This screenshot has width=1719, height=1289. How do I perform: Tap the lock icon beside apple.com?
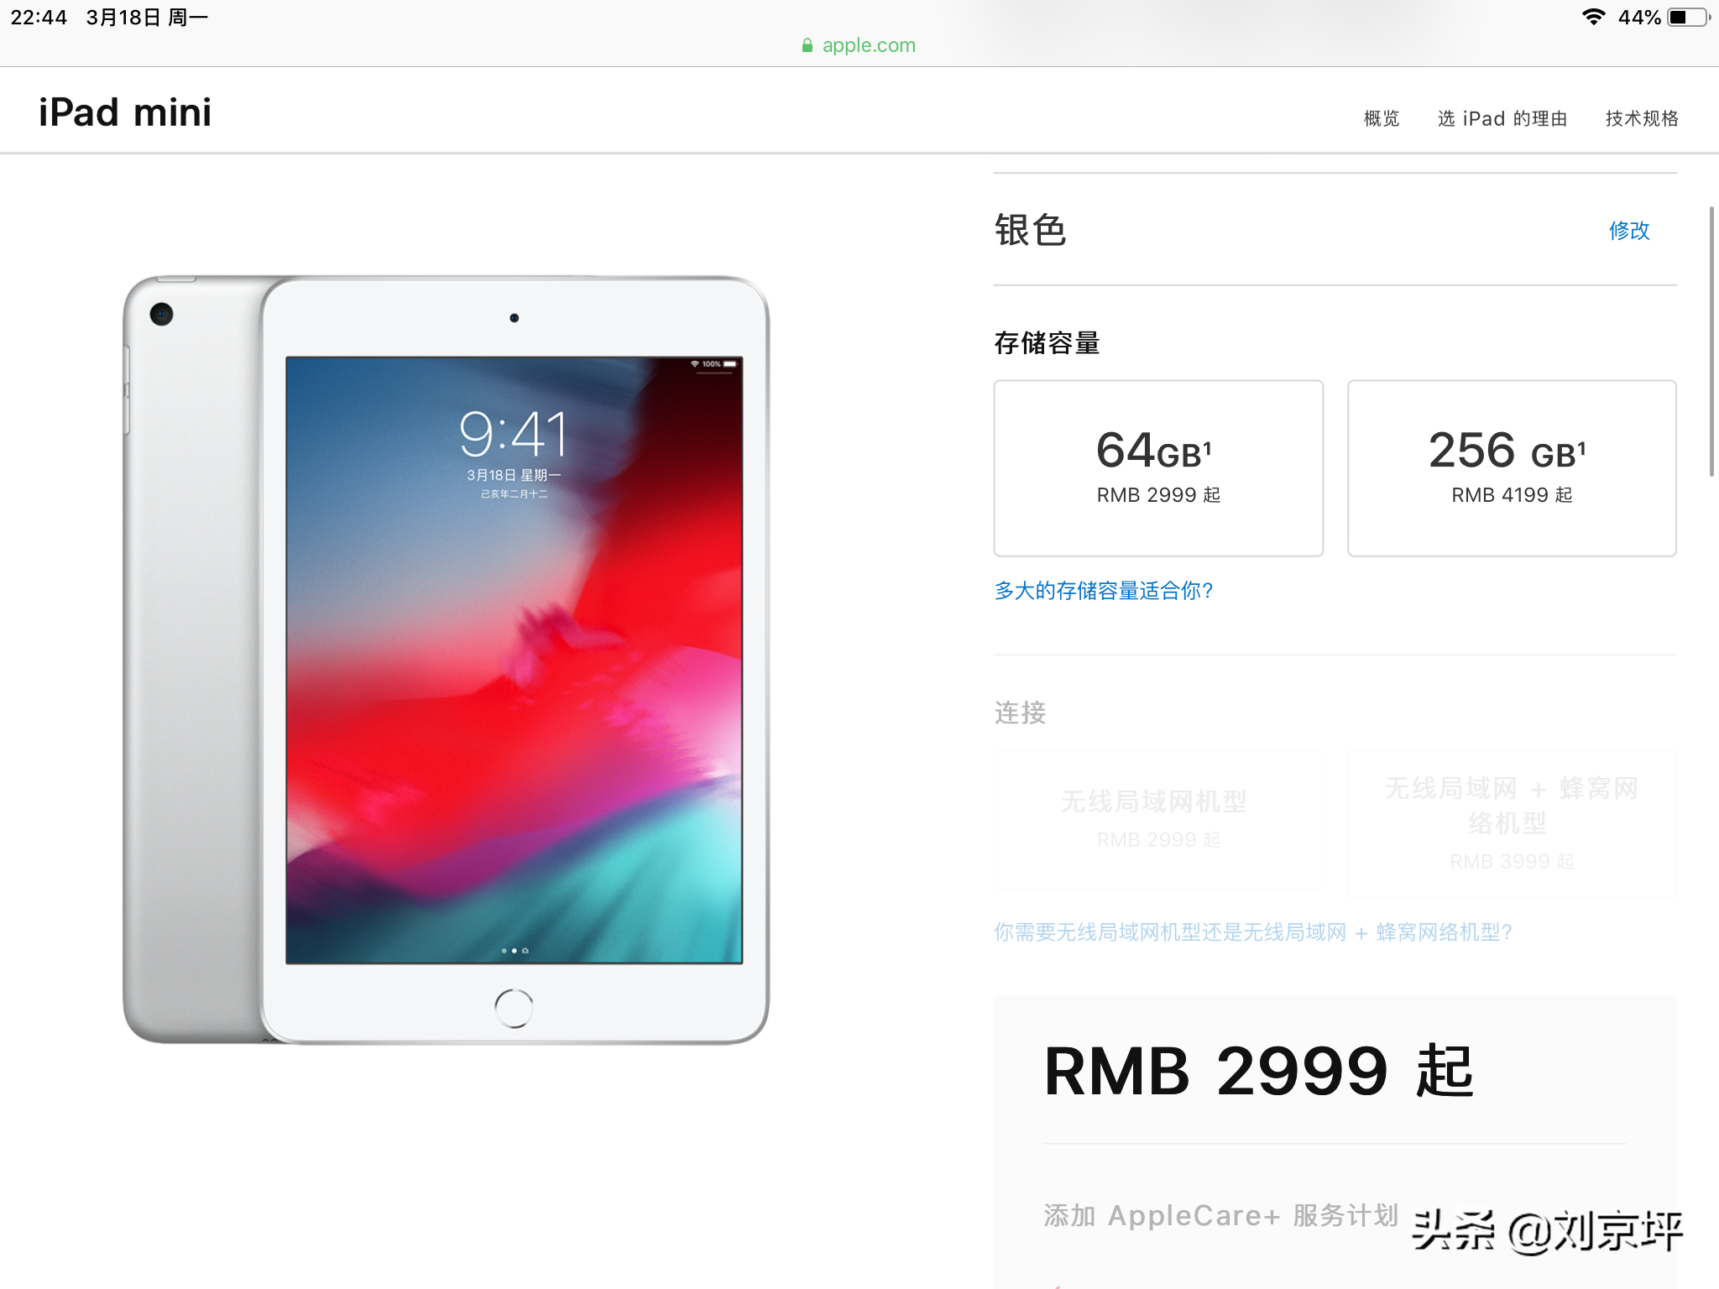pos(807,45)
